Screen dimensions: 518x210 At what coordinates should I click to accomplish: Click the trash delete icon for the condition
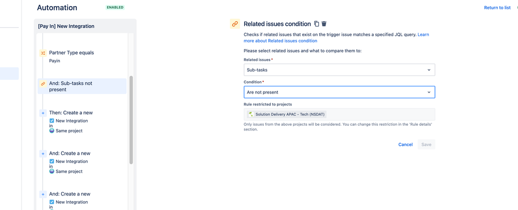[x=324, y=24]
